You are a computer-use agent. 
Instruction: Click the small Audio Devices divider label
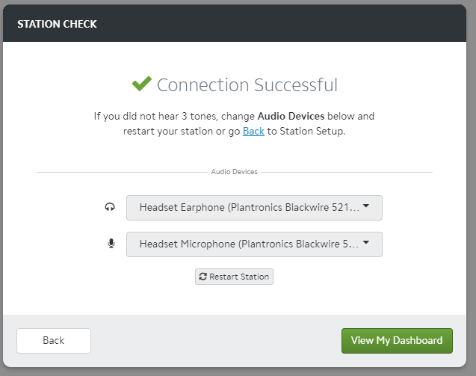pos(234,172)
